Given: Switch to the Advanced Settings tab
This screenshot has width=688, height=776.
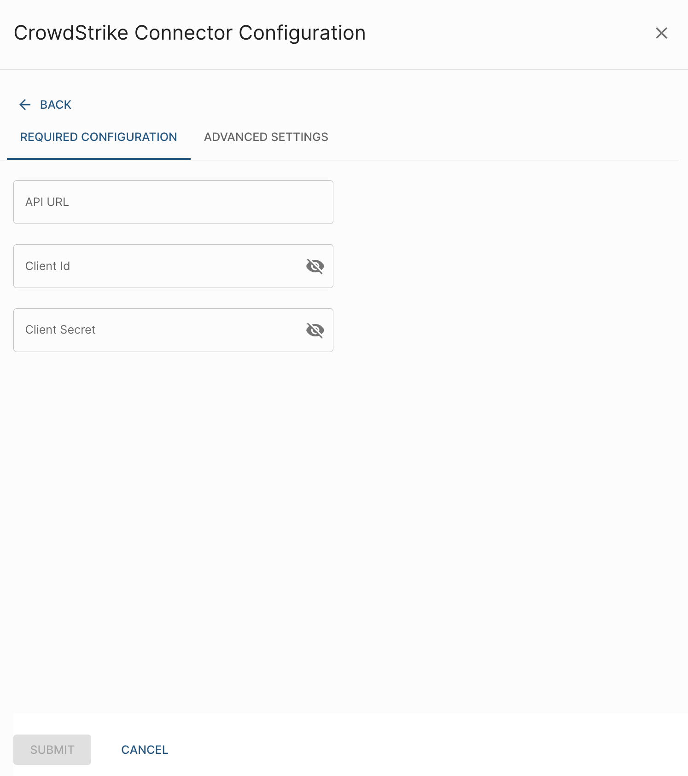Looking at the screenshot, I should pyautogui.click(x=266, y=137).
